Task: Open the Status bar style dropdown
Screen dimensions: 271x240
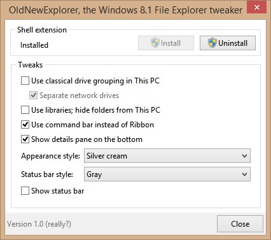Action: [x=167, y=174]
